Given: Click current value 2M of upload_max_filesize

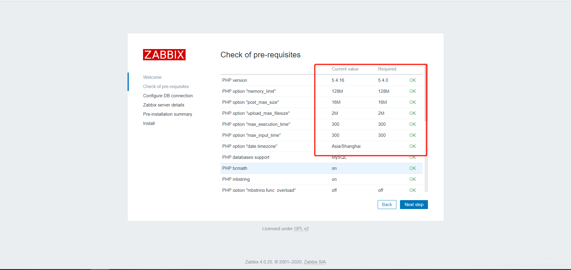Looking at the screenshot, I should pos(335,113).
